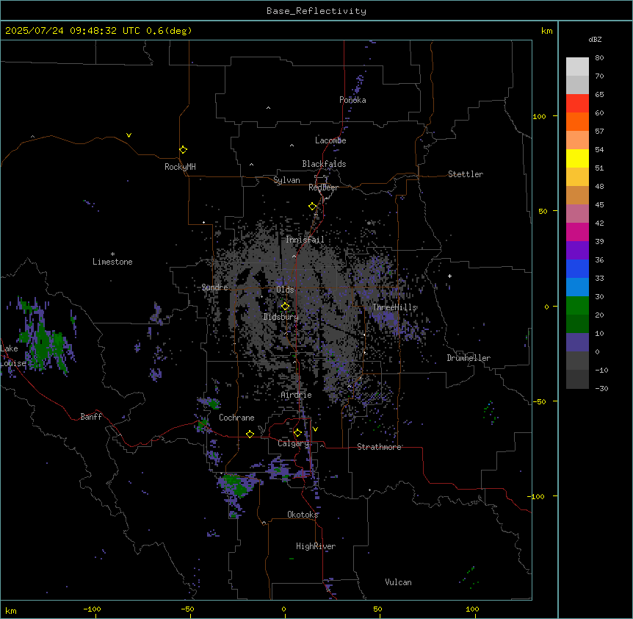Click the km unit label at bottom left
The height and width of the screenshot is (619, 633).
coord(11,611)
